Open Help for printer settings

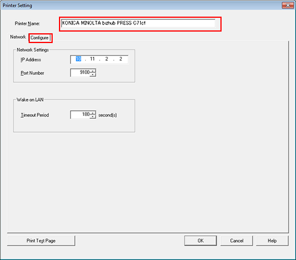click(272, 240)
